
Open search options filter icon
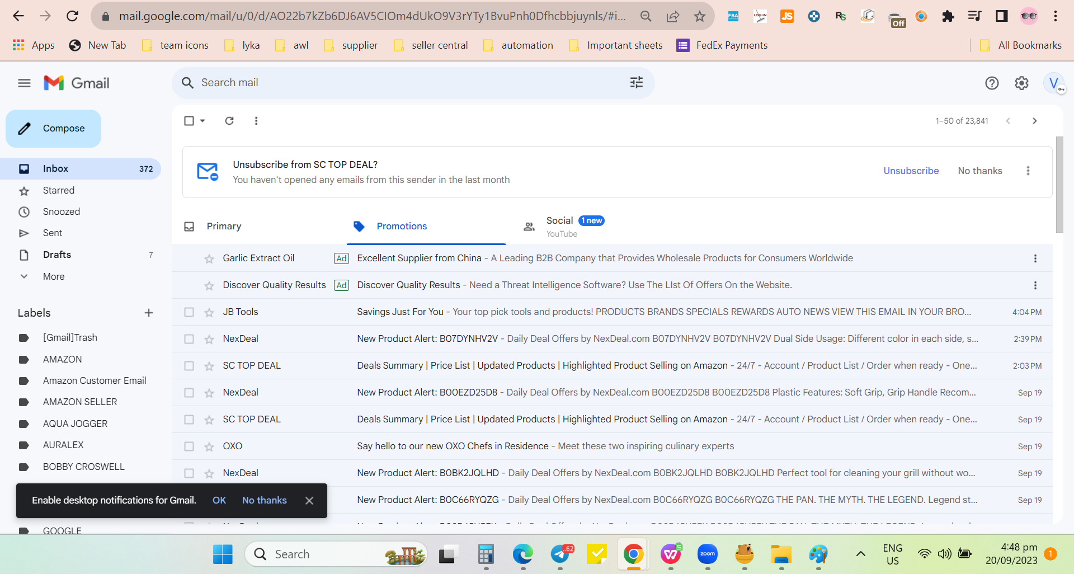[637, 83]
